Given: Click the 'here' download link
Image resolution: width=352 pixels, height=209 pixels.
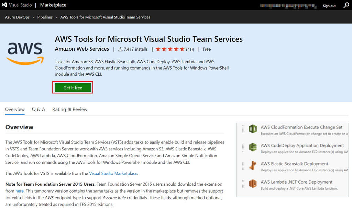Looking at the screenshot, I should coord(20,191).
